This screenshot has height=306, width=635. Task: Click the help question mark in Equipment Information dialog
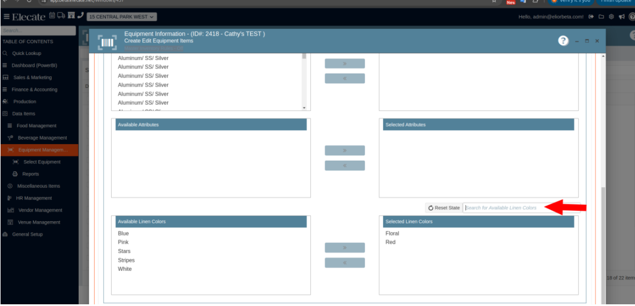(563, 40)
